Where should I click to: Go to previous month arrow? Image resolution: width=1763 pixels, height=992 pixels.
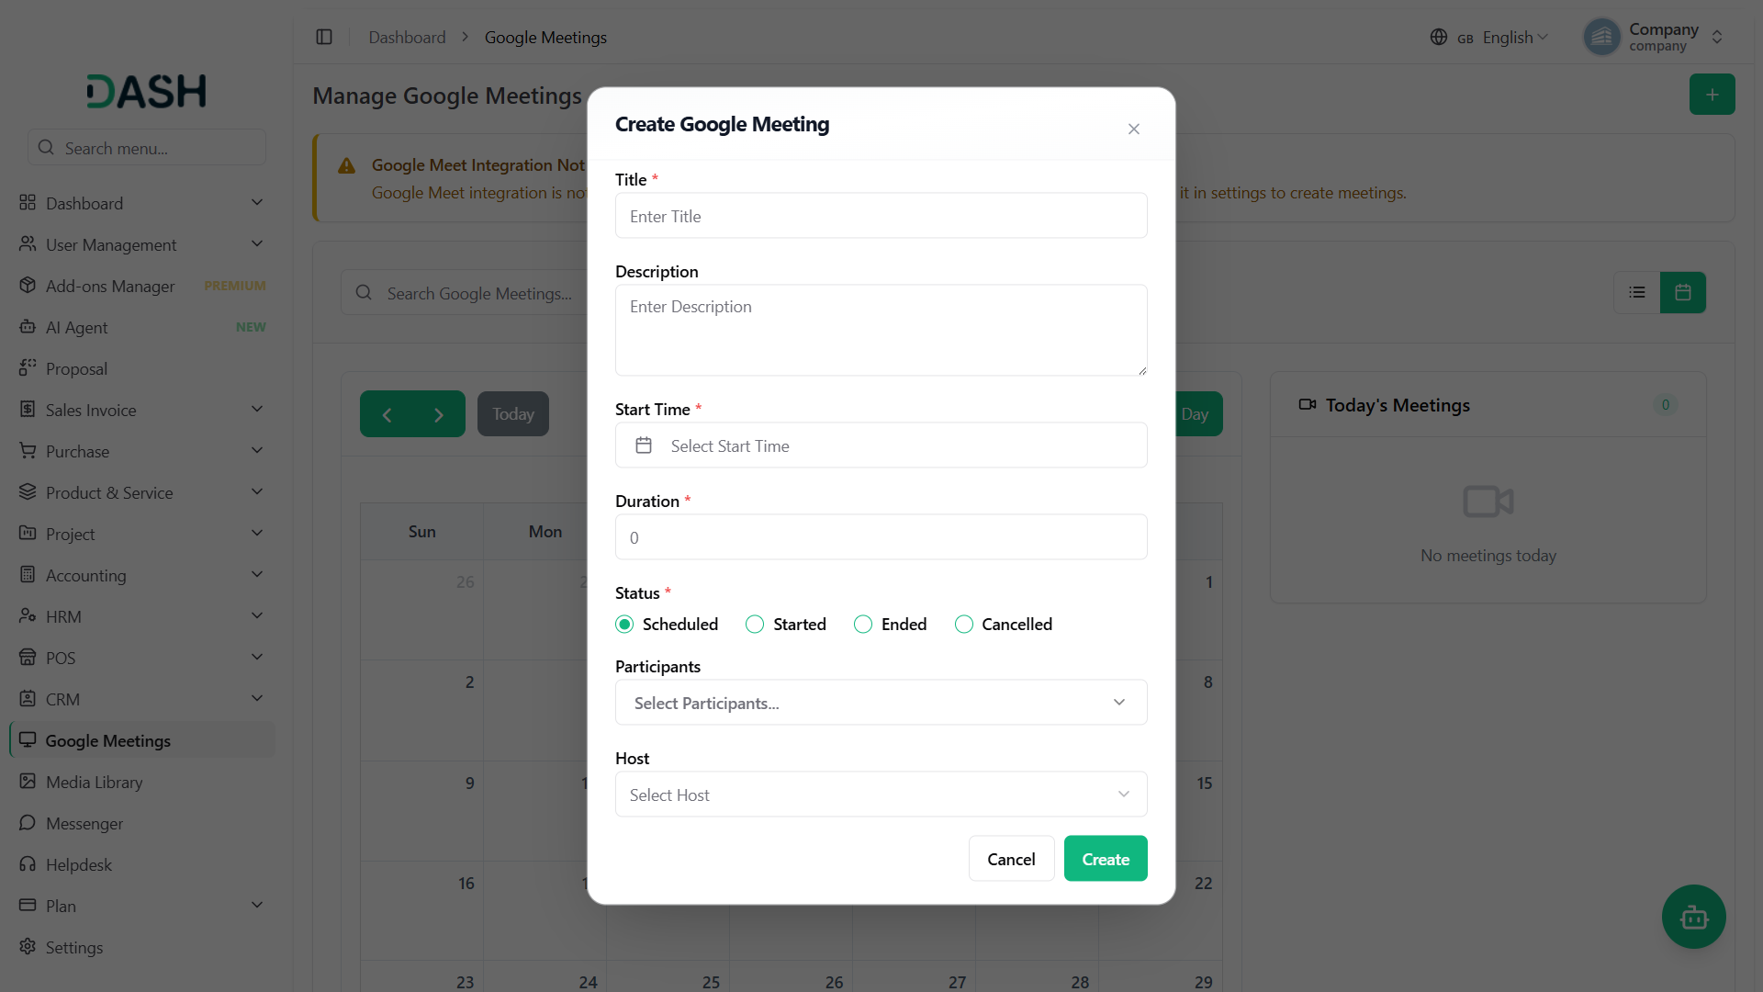coord(387,414)
